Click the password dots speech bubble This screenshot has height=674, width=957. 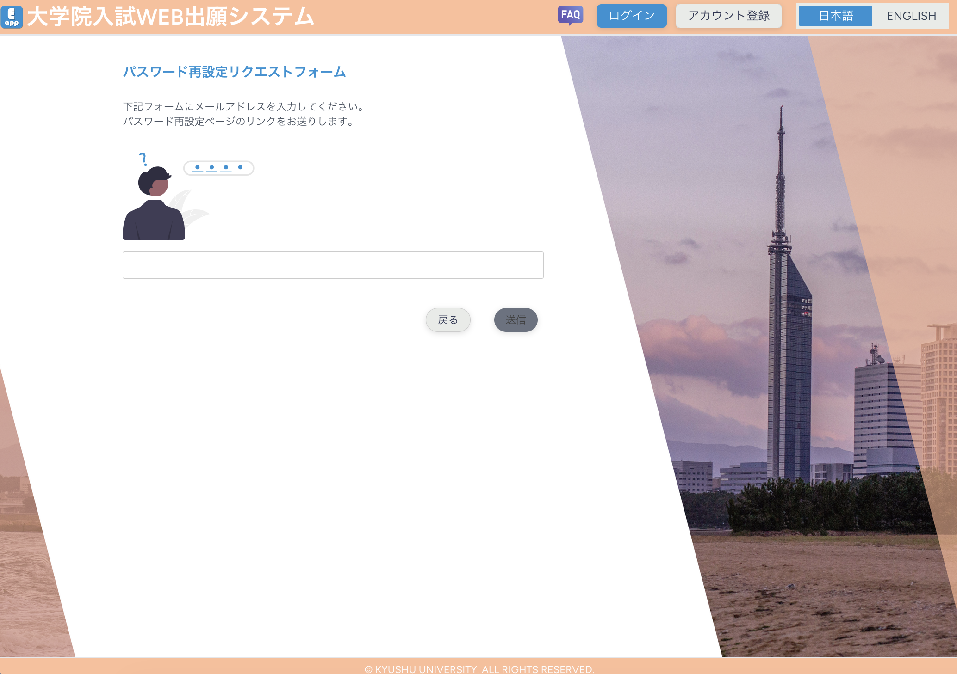[x=218, y=168]
